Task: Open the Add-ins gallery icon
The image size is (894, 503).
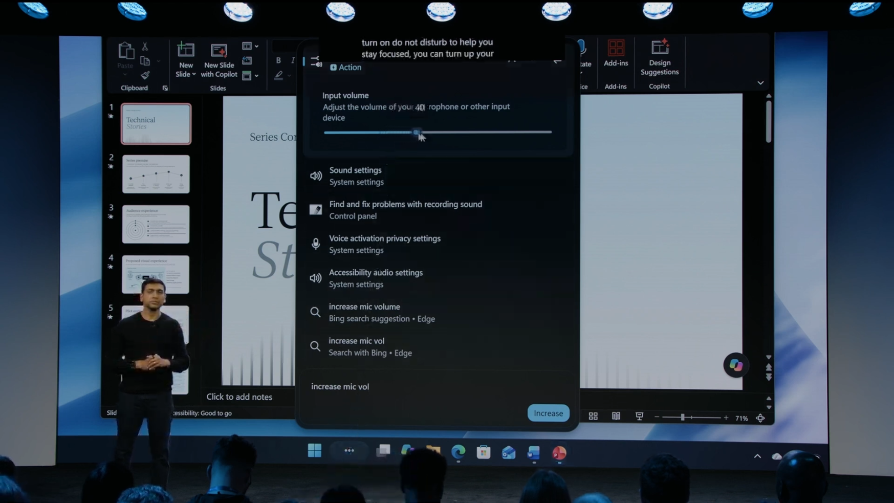Action: 616,48
